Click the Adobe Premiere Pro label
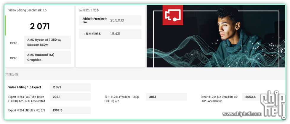Screen dimensions: 290x124 (94, 20)
